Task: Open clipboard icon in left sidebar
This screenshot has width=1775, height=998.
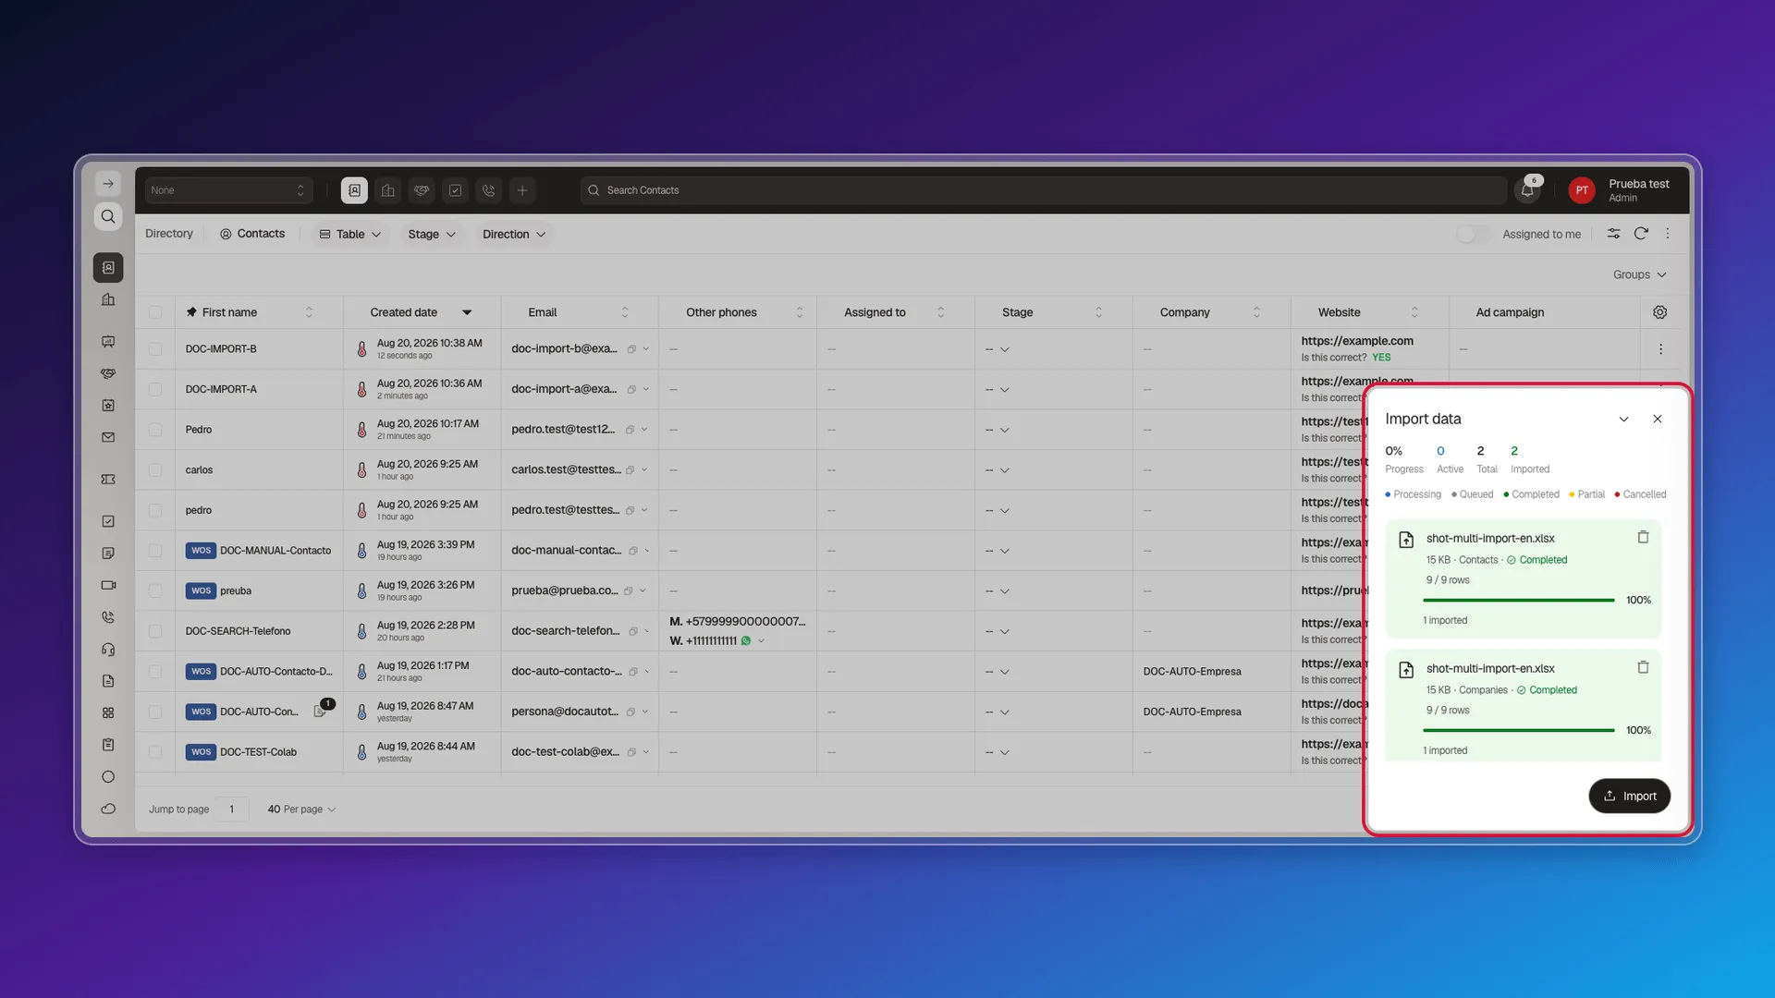Action: tap(108, 745)
